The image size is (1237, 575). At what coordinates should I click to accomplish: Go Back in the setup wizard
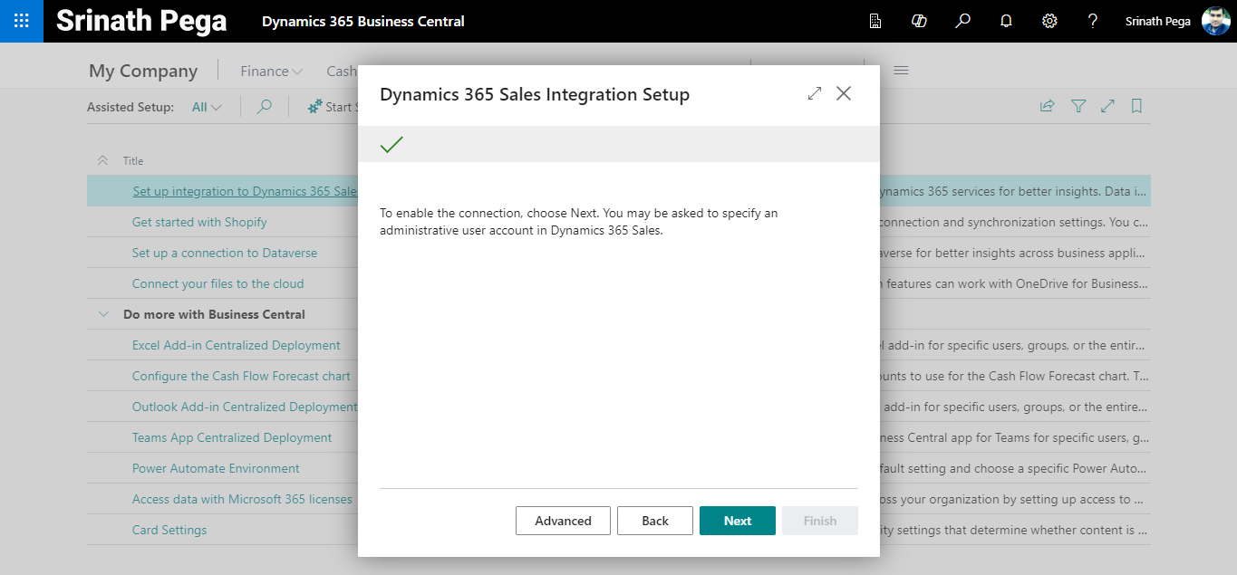click(x=654, y=521)
